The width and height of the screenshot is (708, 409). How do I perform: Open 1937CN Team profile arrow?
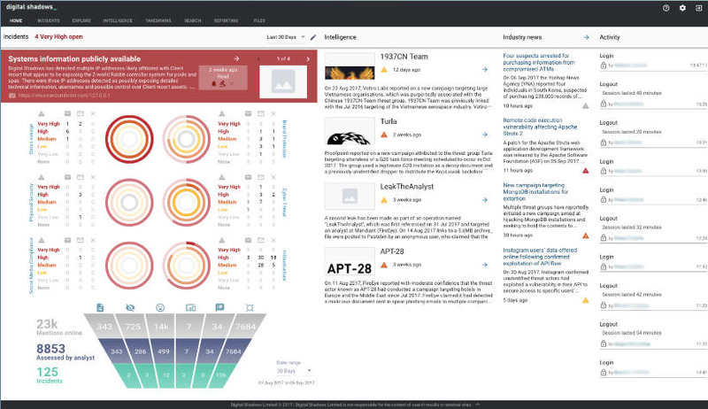486,69
